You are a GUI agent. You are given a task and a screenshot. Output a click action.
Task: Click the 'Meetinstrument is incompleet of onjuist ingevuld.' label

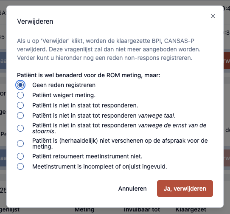100,166
